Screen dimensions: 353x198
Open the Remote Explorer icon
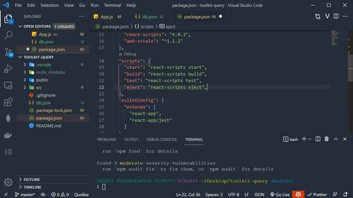pos(8,86)
